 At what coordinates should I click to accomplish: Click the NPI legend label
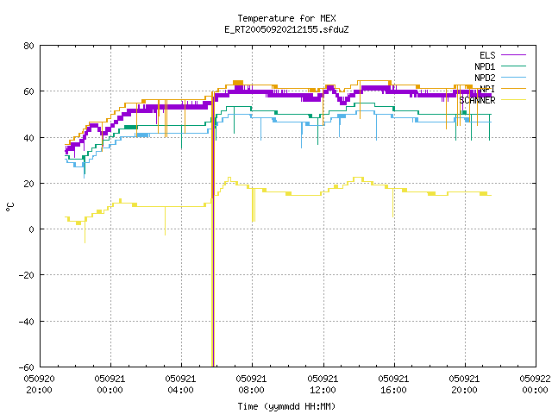[487, 89]
